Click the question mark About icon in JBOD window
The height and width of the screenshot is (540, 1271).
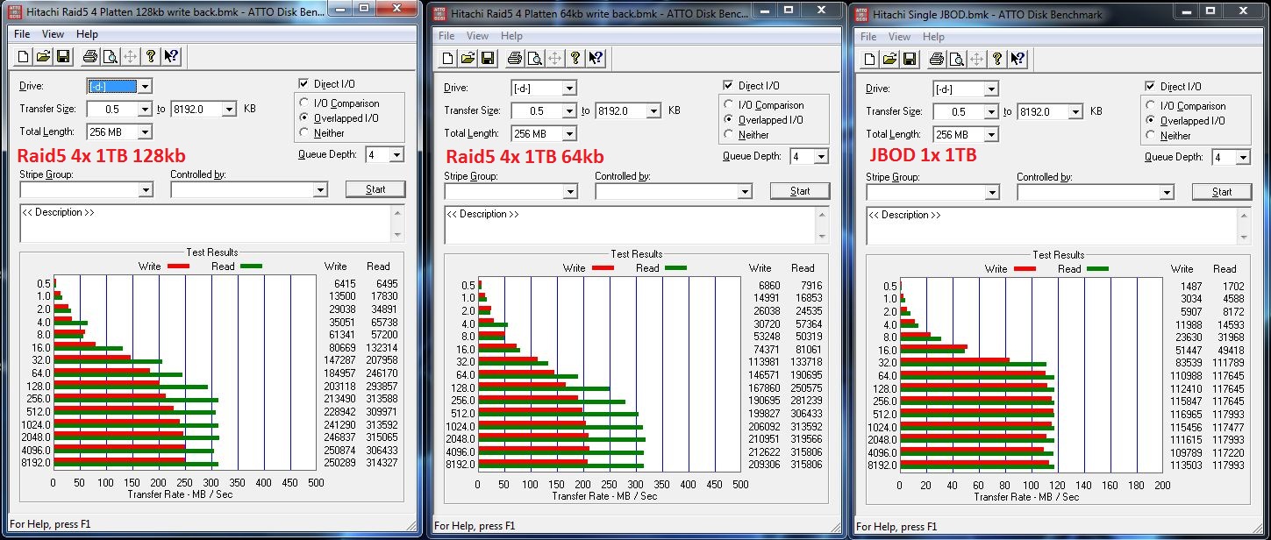996,60
